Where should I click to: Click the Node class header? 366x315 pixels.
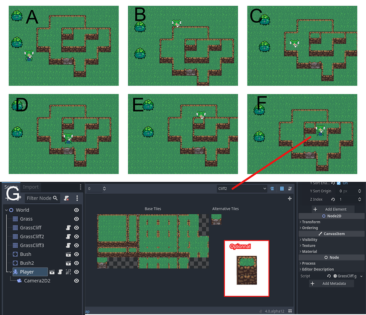(332, 257)
